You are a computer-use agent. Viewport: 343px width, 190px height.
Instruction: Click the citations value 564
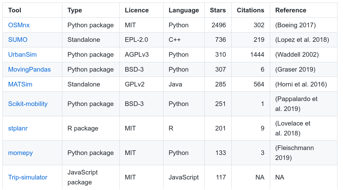click(x=259, y=84)
